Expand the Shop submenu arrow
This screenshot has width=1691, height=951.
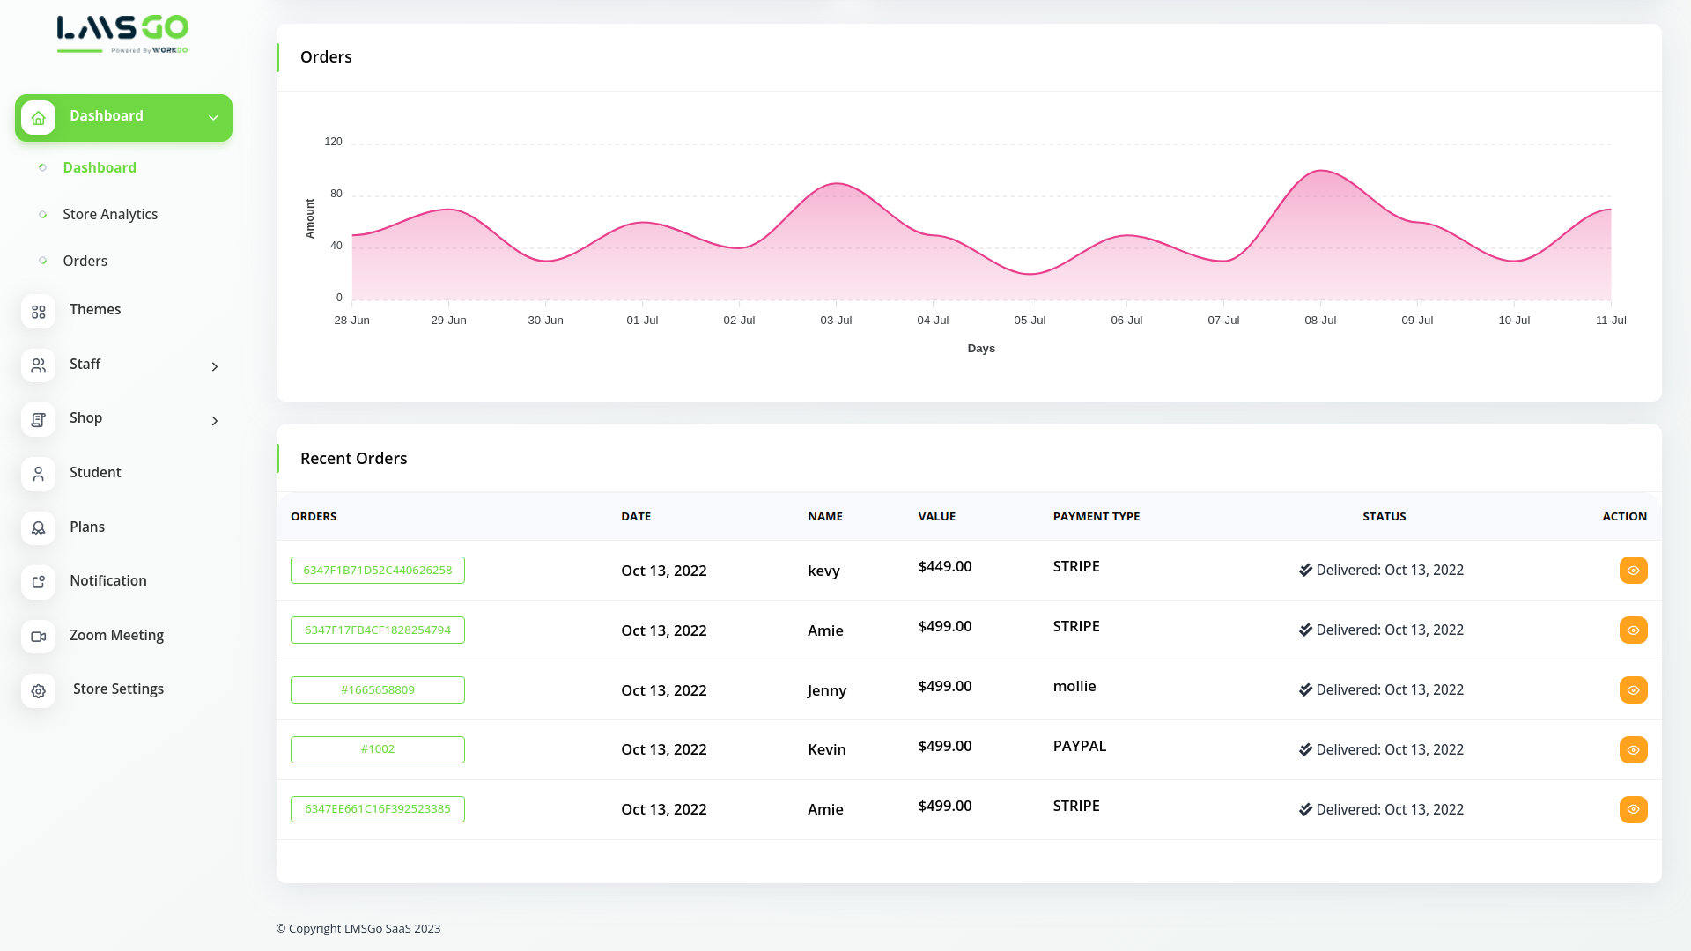[214, 421]
